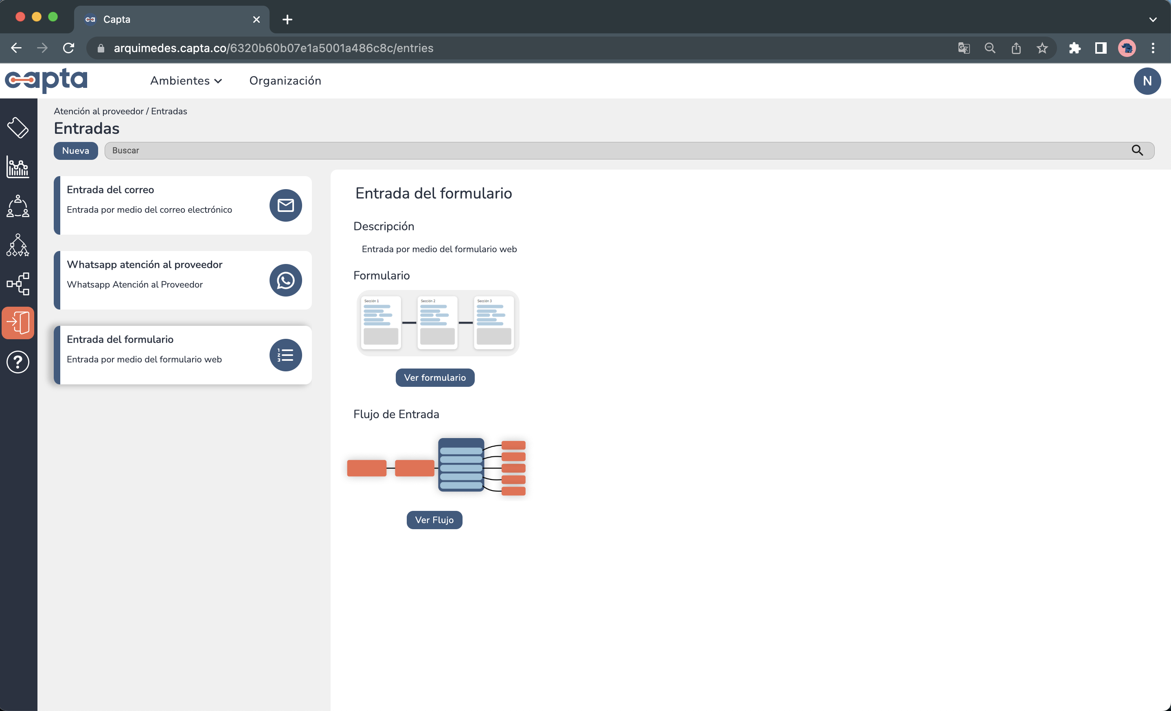1171x711 pixels.
Task: Open the analytics chart icon in sidebar
Action: coord(18,167)
